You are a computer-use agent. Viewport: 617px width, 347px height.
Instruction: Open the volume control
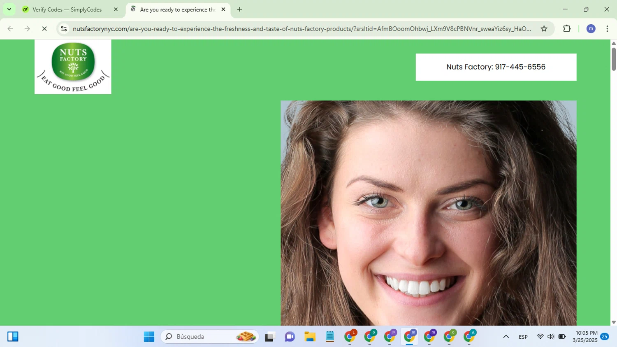[551, 337]
